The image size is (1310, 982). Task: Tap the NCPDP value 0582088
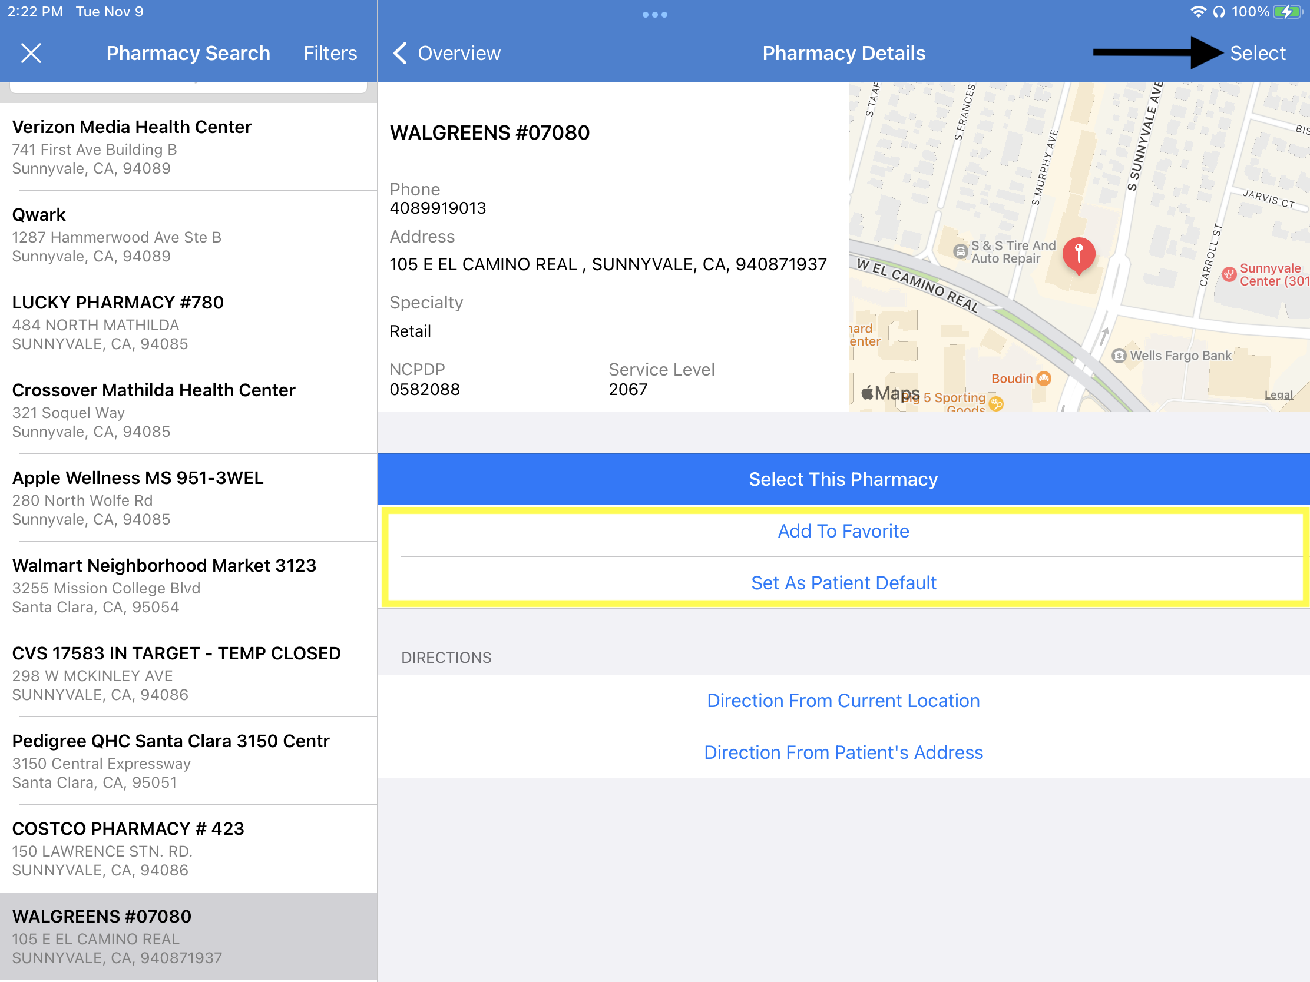[425, 390]
